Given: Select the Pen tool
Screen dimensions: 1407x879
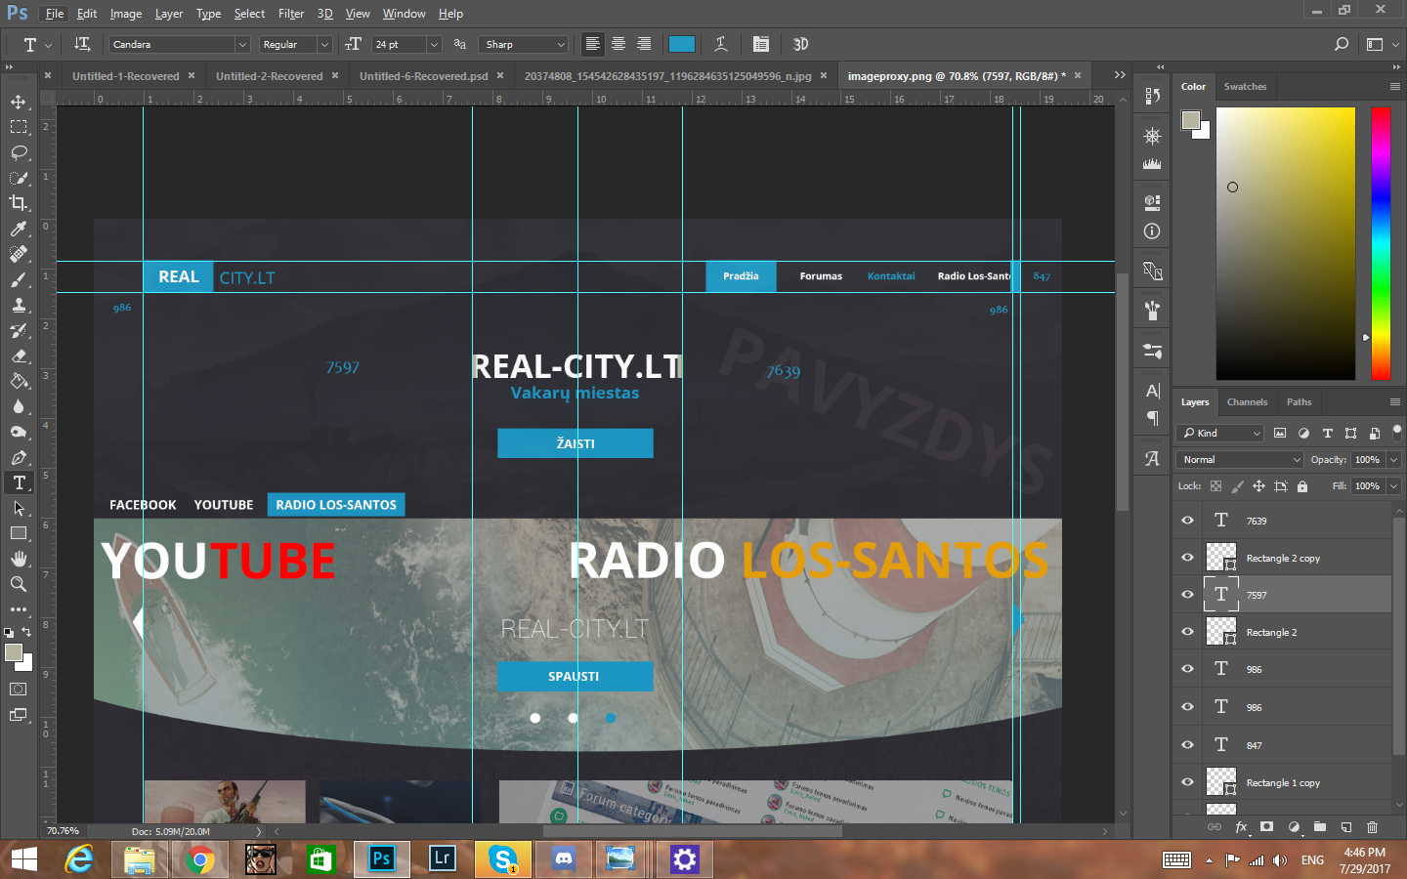Looking at the screenshot, I should 19,457.
